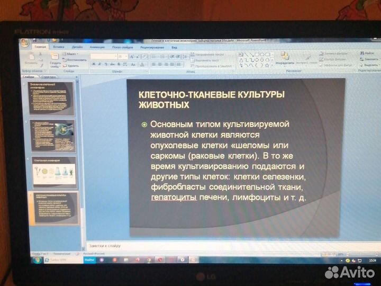Click the Выделить select button
Screen dimensions: 381x286
point(369,65)
